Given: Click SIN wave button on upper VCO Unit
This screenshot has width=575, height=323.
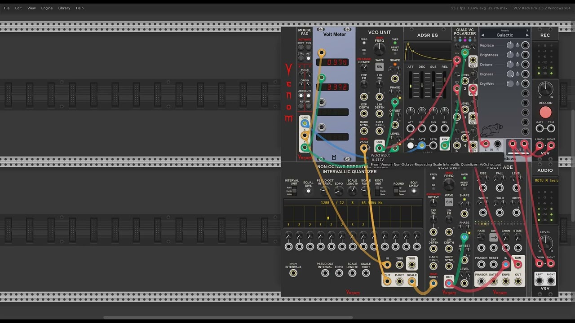Looking at the screenshot, I should (x=380, y=67).
